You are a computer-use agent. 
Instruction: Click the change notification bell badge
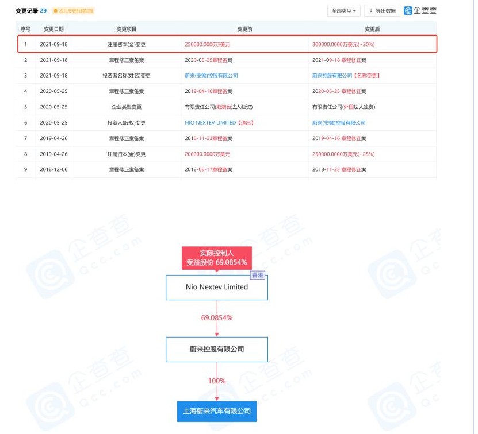[73, 11]
